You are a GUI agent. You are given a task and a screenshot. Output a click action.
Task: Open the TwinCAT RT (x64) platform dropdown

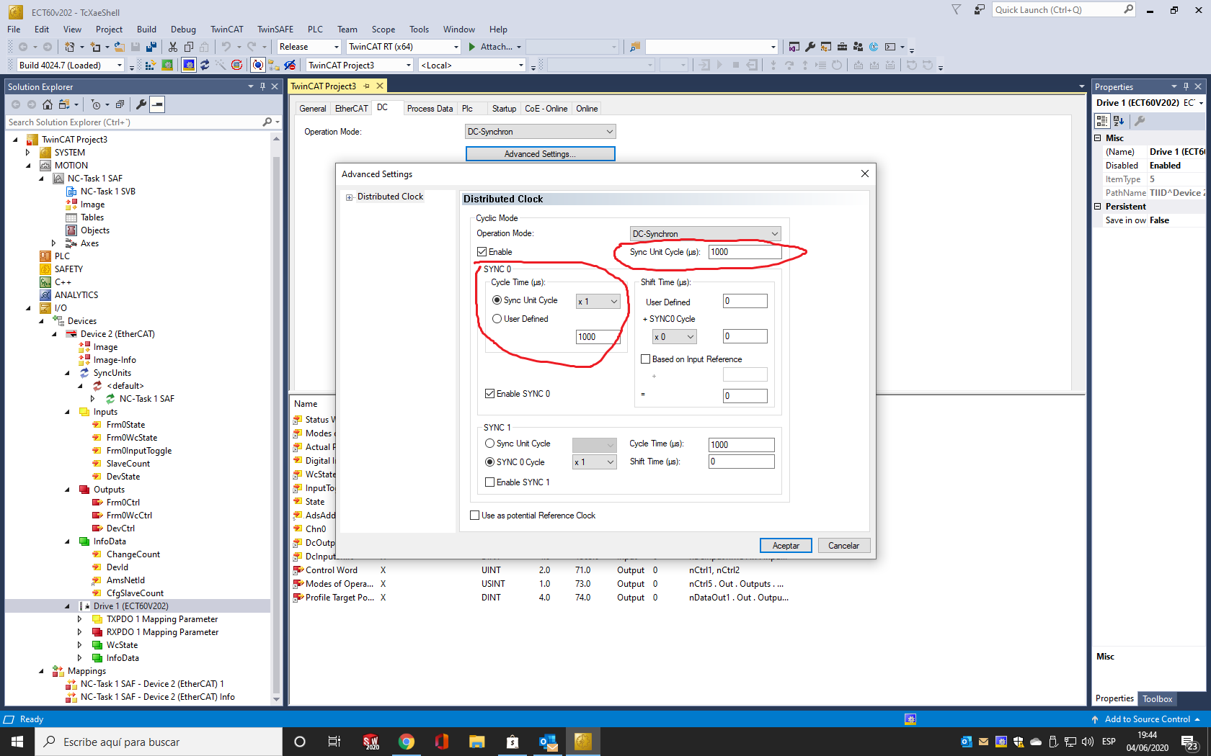(x=403, y=47)
